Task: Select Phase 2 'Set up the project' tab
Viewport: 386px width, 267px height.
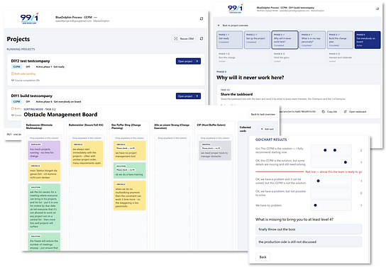Action: coord(257,40)
